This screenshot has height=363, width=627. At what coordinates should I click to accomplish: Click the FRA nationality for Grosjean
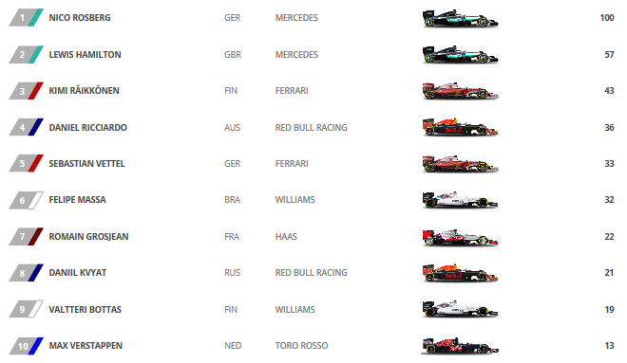[232, 237]
